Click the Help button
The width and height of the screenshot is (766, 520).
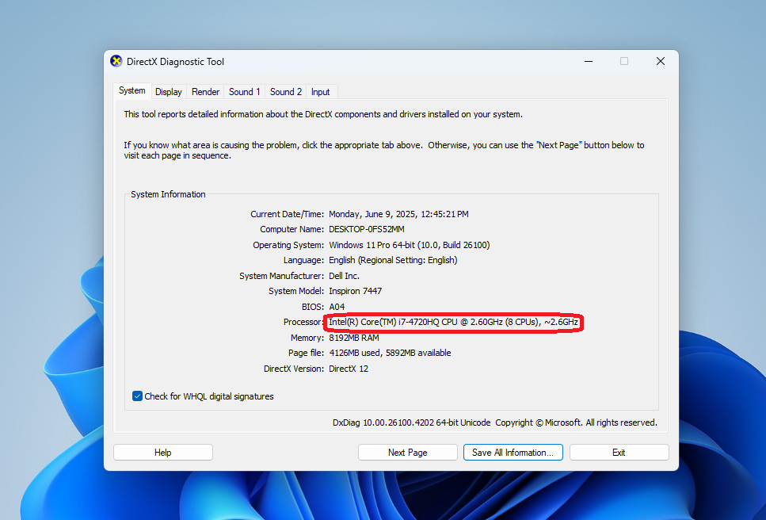tap(162, 452)
